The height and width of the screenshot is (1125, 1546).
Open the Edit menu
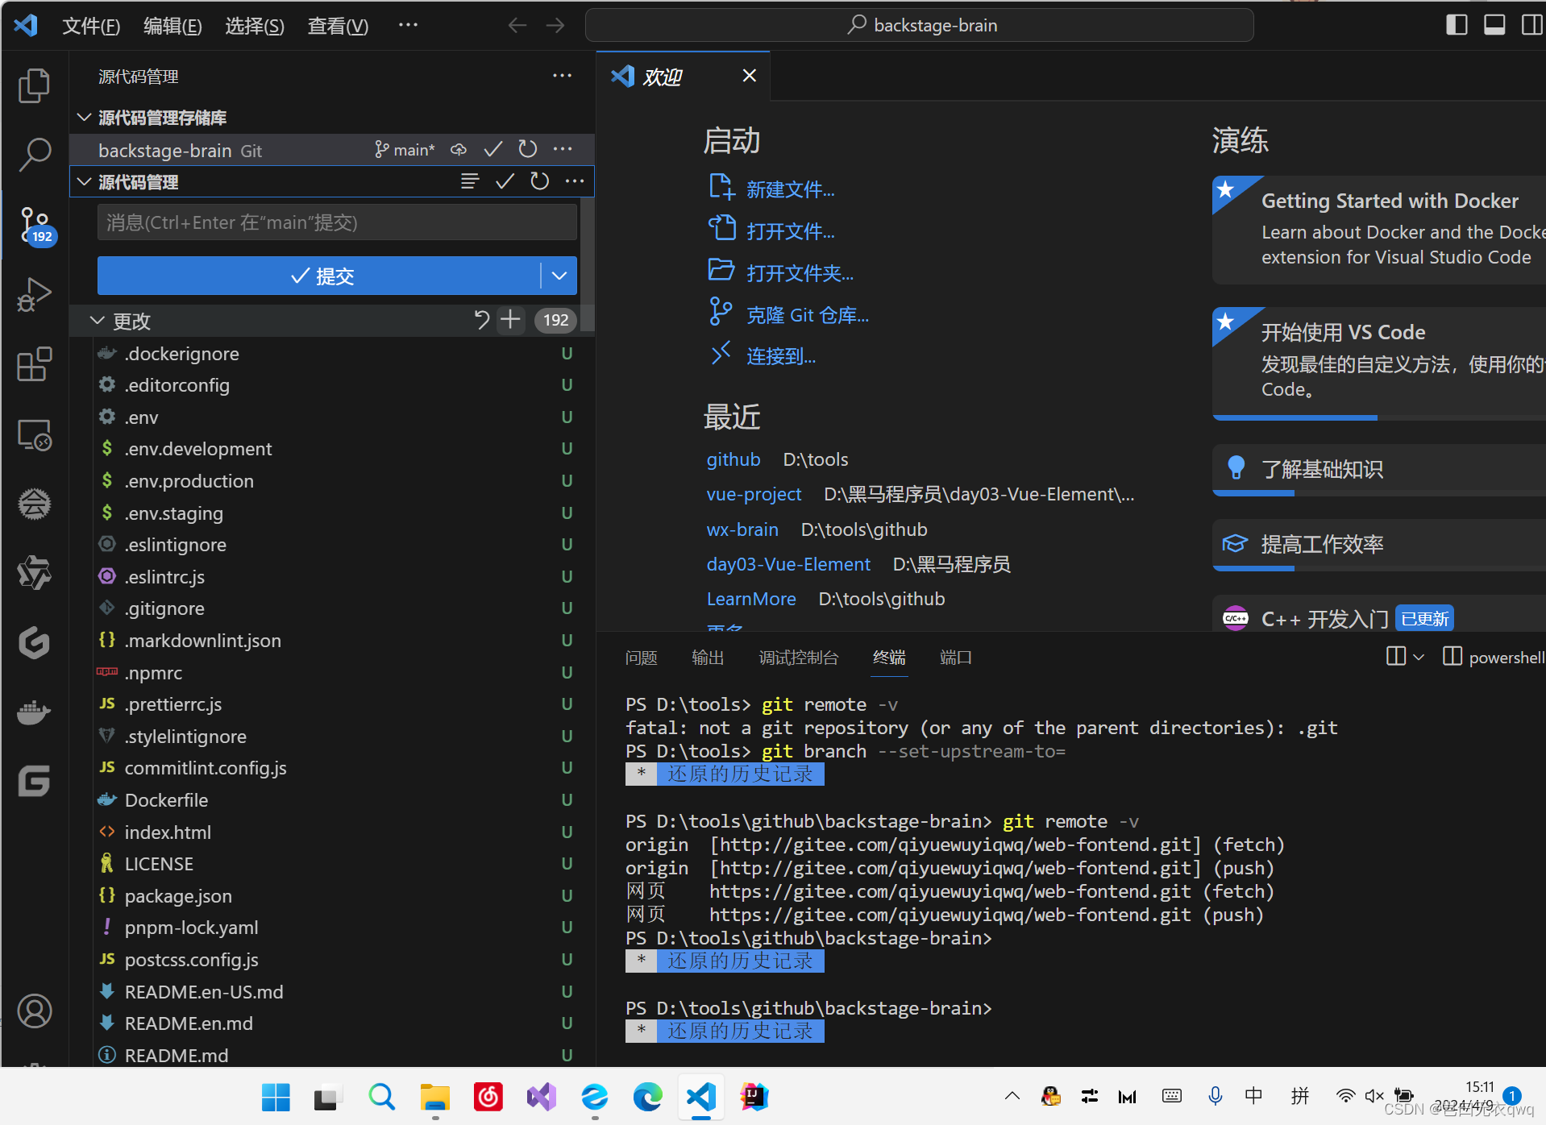172,26
